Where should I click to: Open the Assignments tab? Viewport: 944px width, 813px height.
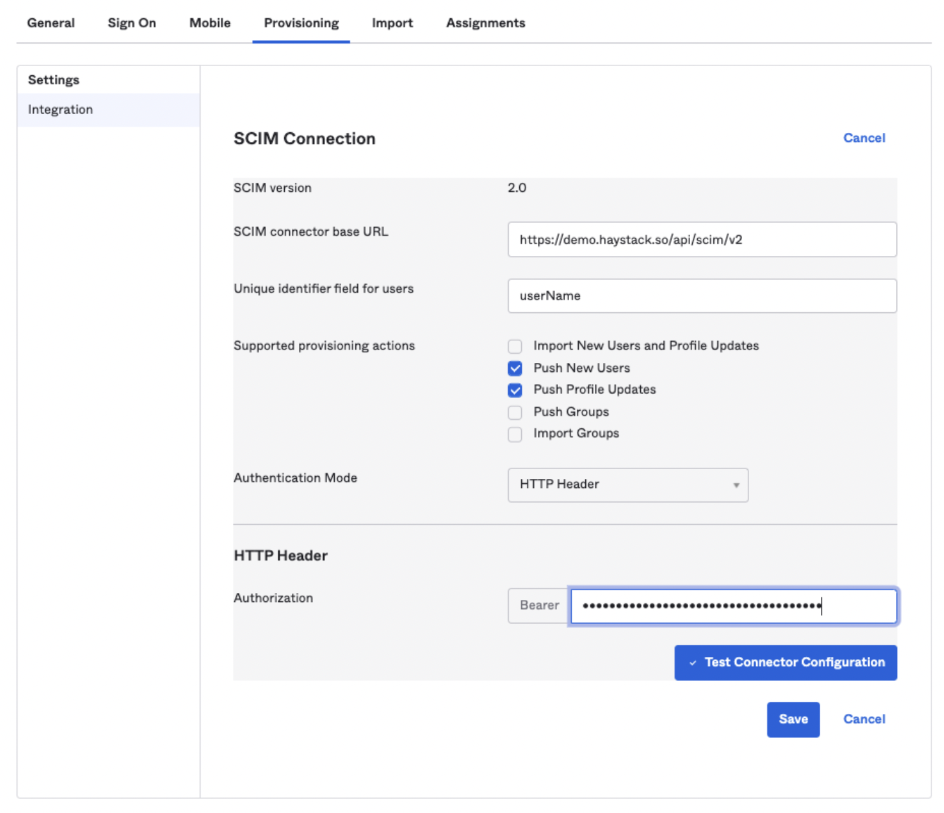point(485,23)
